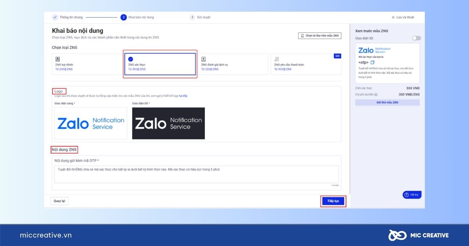Click Gửi thử mẫu ZNS button
Screen dimensions: 469x246
coord(387,102)
